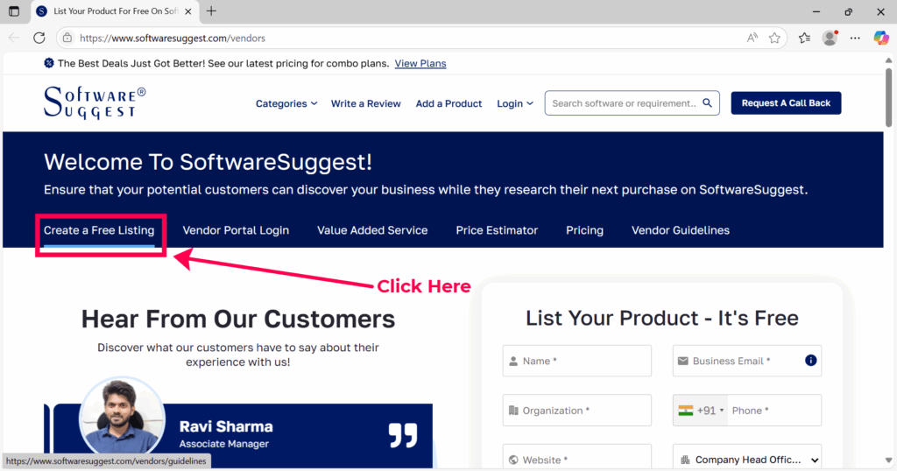
Task: Click the SoftwareSuggest logo
Action: (95, 103)
